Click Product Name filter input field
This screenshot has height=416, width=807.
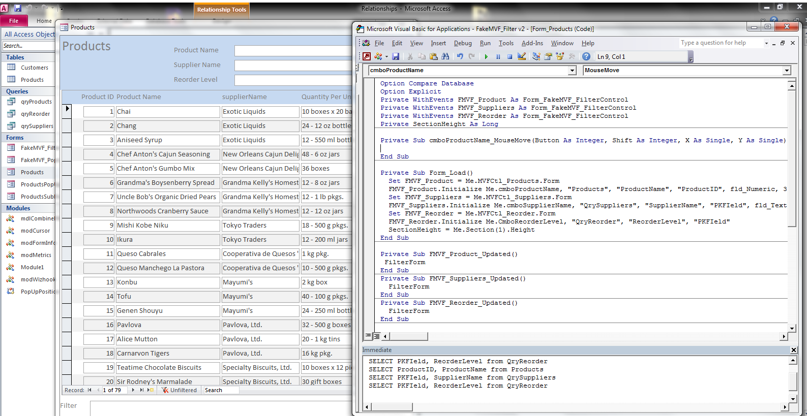[293, 50]
